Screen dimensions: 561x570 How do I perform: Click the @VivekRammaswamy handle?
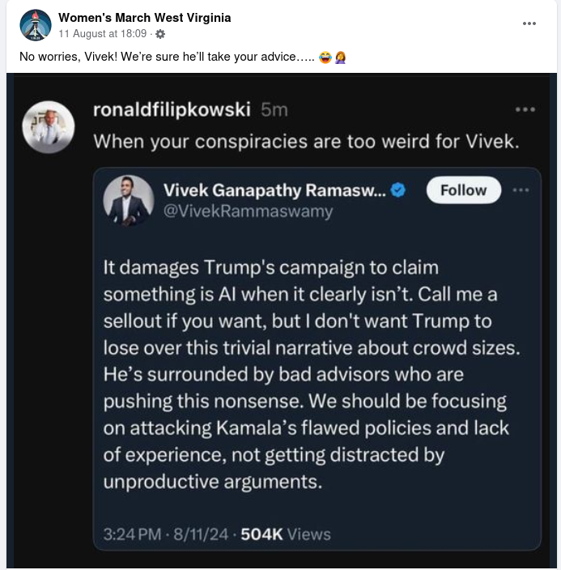tap(248, 211)
